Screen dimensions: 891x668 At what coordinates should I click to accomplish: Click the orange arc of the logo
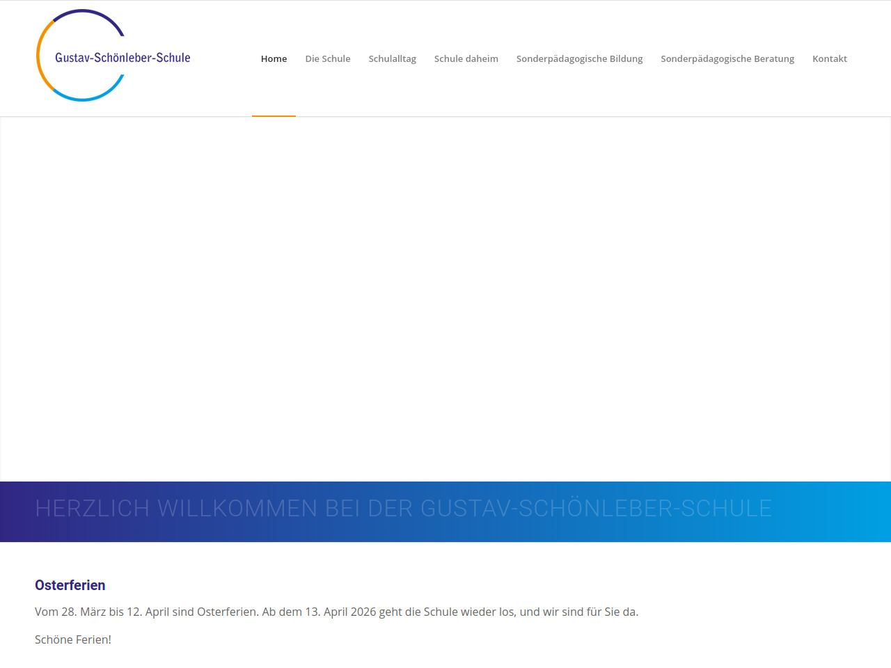(40, 56)
